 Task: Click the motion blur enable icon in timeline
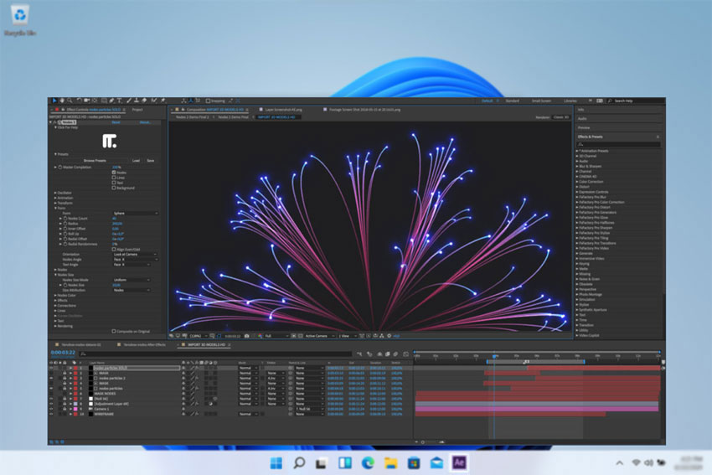395,354
